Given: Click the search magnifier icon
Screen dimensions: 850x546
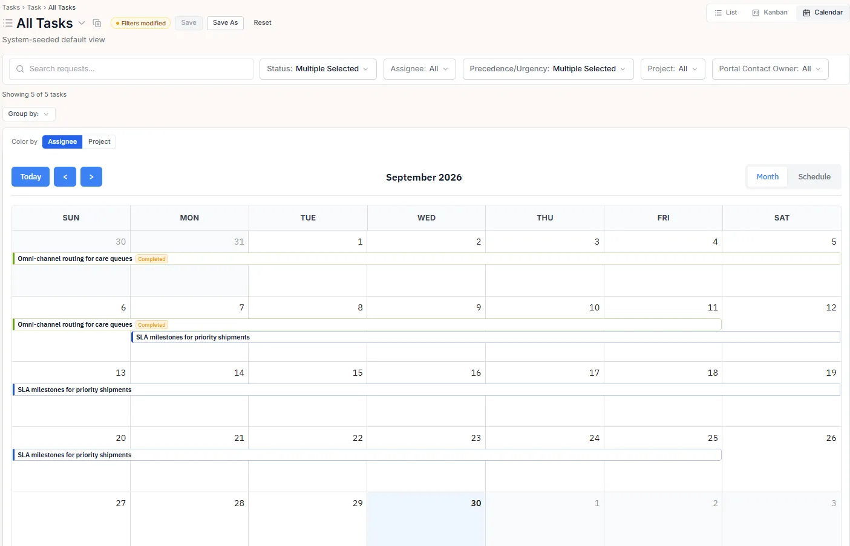Looking at the screenshot, I should coord(20,69).
